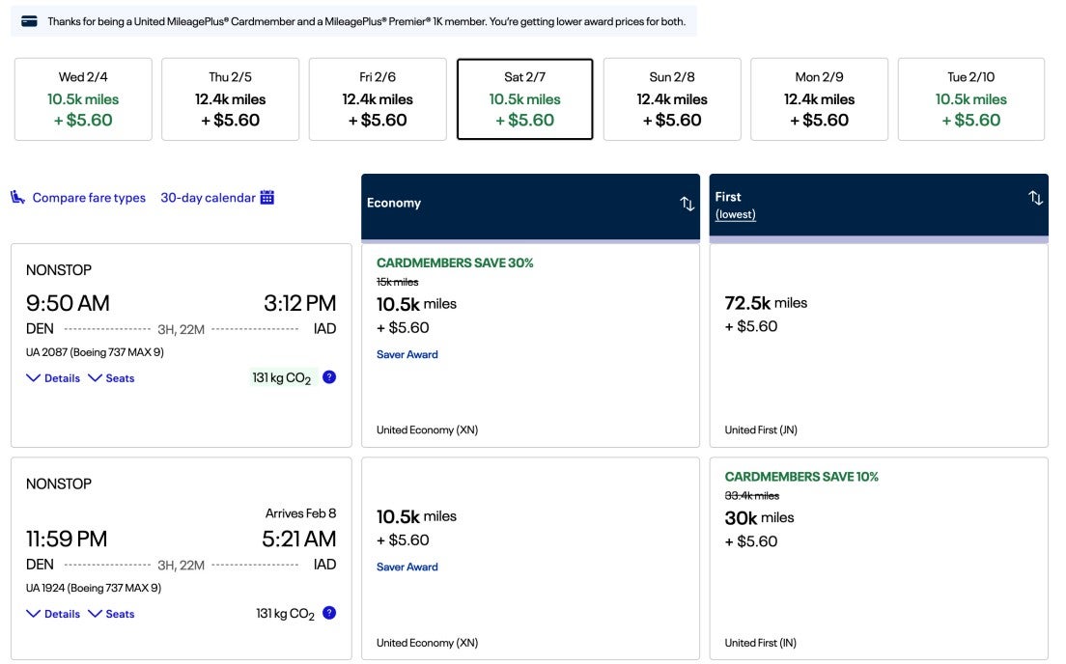Open CO2 info for the 11:59 PM flight
Image resolution: width=1066 pixels, height=664 pixels.
click(328, 612)
